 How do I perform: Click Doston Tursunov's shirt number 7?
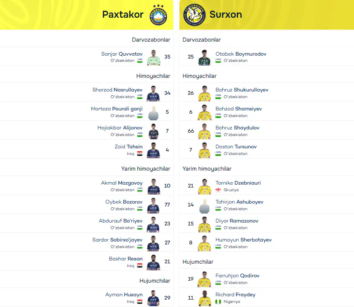(191, 150)
